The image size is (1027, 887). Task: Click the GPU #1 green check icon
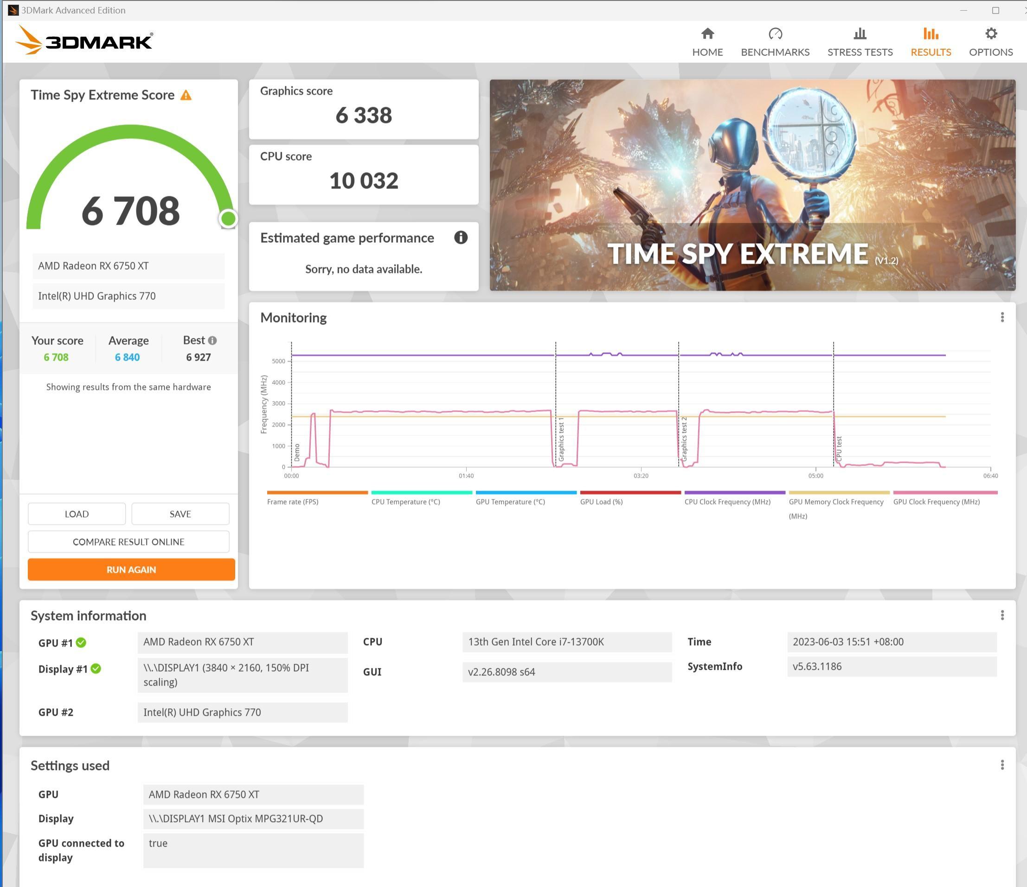(81, 642)
